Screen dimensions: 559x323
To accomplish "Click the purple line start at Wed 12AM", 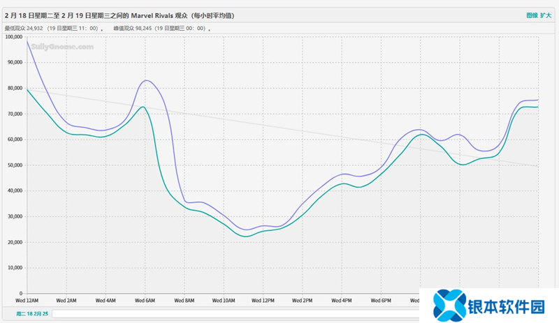I will point(27,41).
